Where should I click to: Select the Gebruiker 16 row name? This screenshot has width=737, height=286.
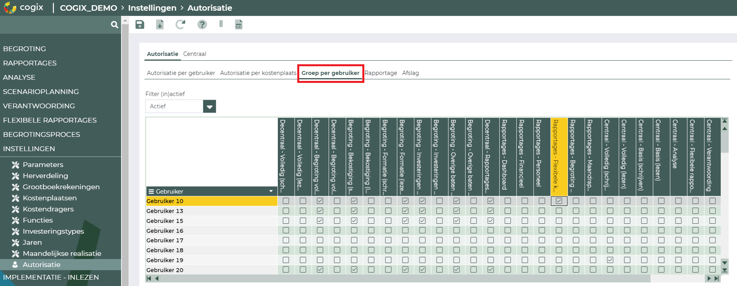tap(165, 231)
